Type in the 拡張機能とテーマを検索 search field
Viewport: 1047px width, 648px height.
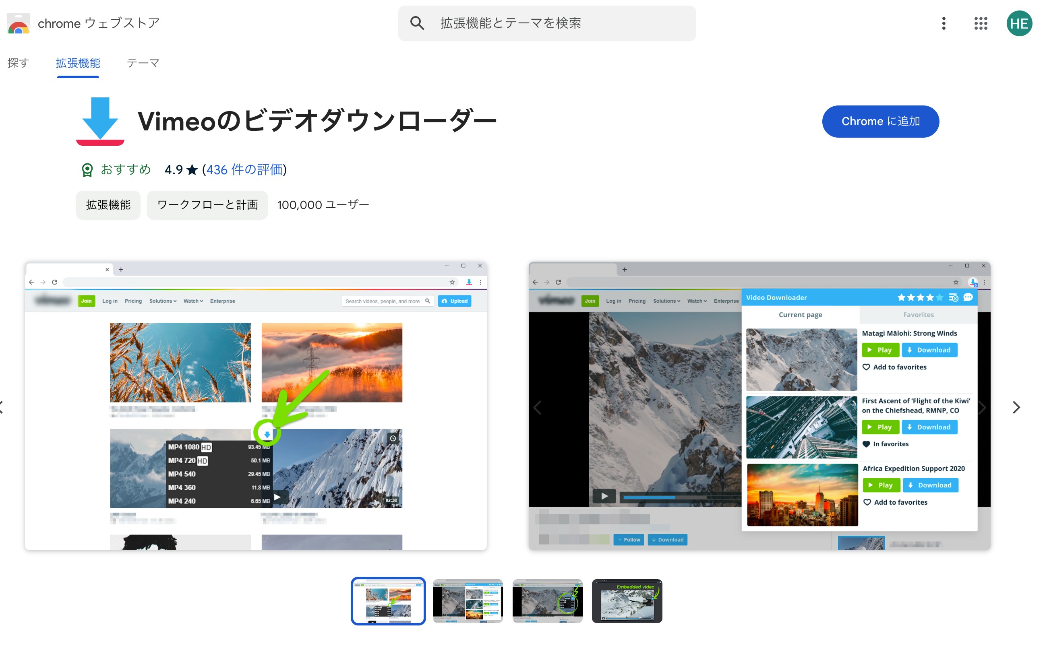(546, 23)
